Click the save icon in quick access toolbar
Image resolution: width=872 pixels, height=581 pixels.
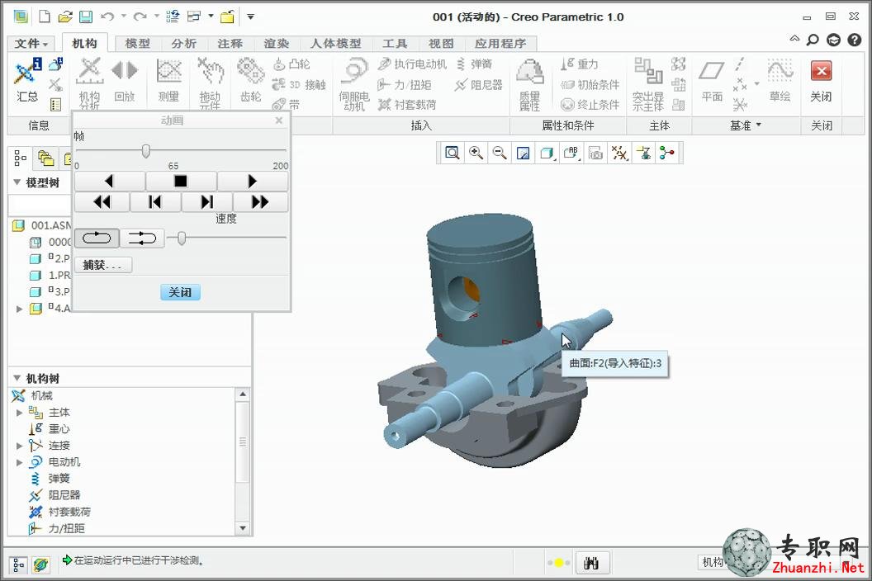86,17
